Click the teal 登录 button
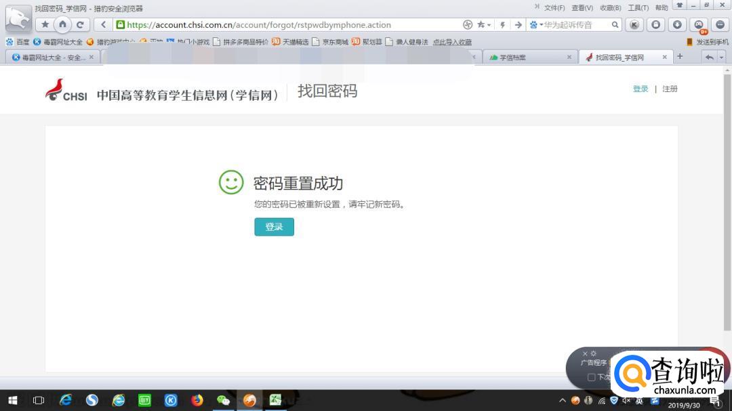The image size is (732, 411). click(274, 227)
